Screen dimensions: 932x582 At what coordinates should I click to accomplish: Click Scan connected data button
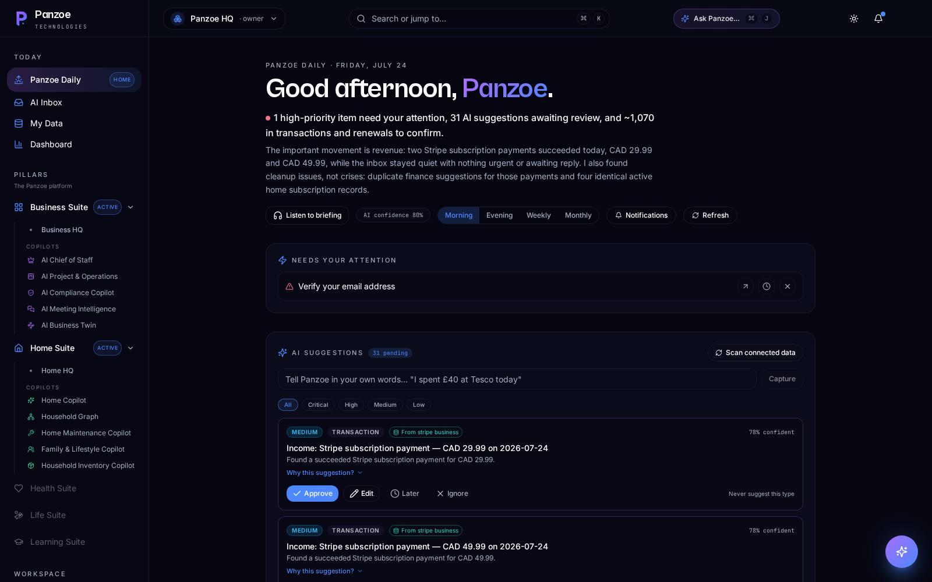[756, 353]
